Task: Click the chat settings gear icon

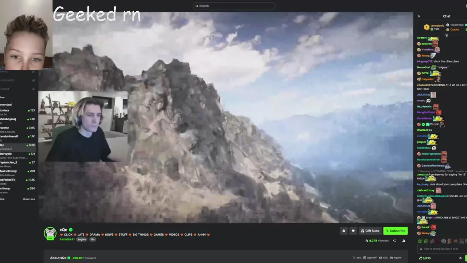Action: (x=460, y=258)
